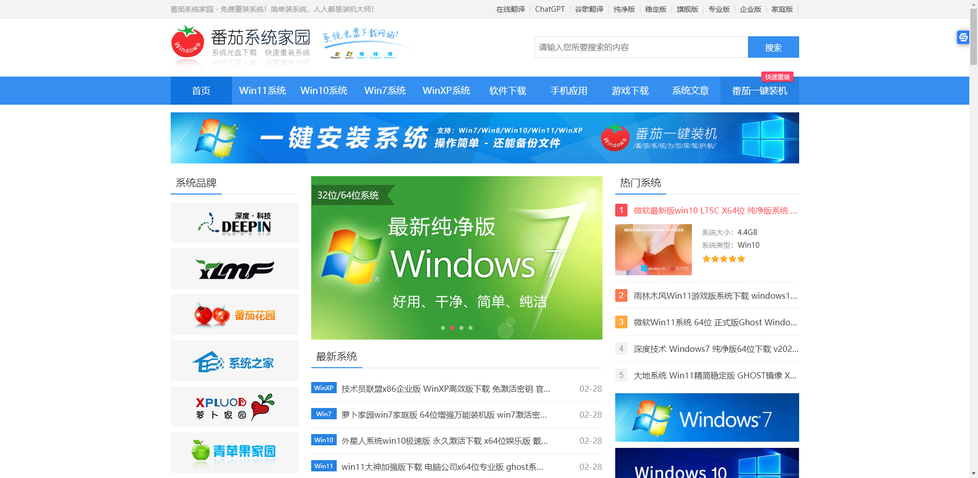Open the Win11系统 navigation tab
The height and width of the screenshot is (478, 978).
[263, 91]
